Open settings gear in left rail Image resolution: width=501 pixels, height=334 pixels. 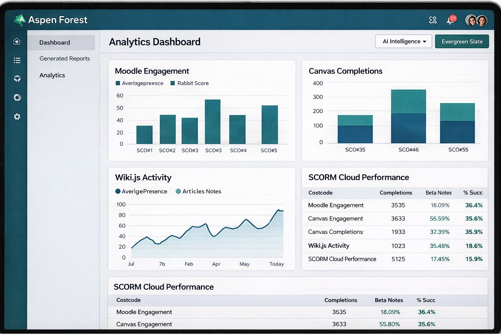[17, 117]
